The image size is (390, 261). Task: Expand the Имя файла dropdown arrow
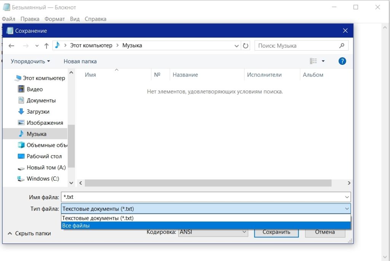(x=347, y=197)
